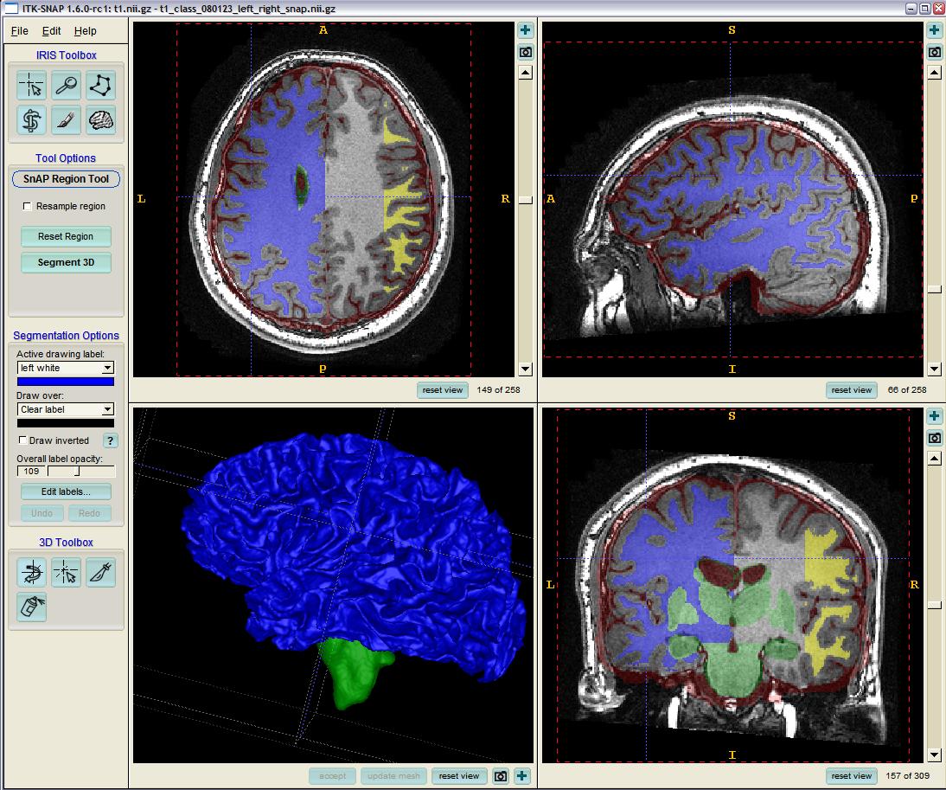This screenshot has width=946, height=790.
Task: Select the scalpel tool in 3D Toolbox
Action: click(x=101, y=572)
